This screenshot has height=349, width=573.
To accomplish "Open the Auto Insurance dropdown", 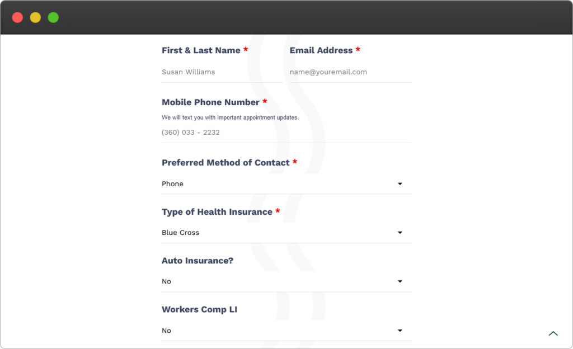I will pyautogui.click(x=286, y=281).
